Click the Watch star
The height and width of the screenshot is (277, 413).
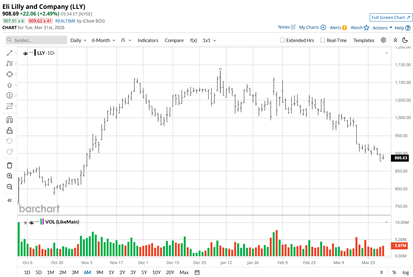click(x=366, y=28)
